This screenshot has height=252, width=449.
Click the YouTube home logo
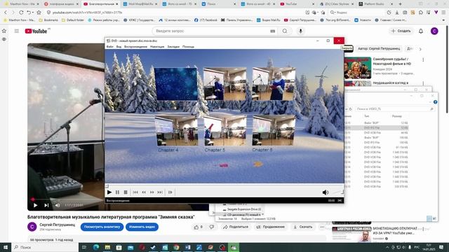click(36, 31)
